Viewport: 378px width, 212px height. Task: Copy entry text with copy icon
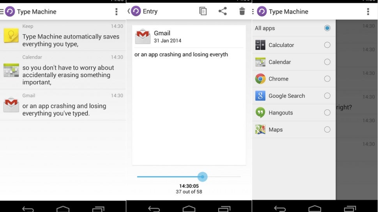[x=203, y=11]
